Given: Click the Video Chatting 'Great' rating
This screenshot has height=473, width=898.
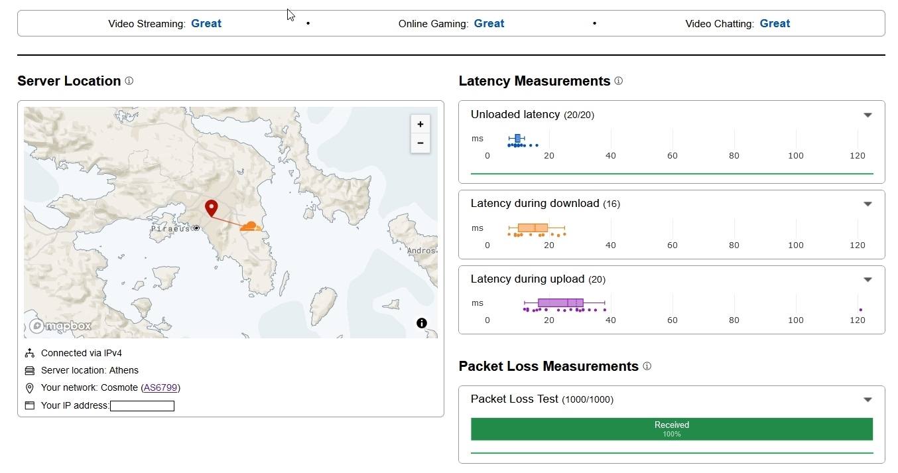Looking at the screenshot, I should click(x=775, y=23).
